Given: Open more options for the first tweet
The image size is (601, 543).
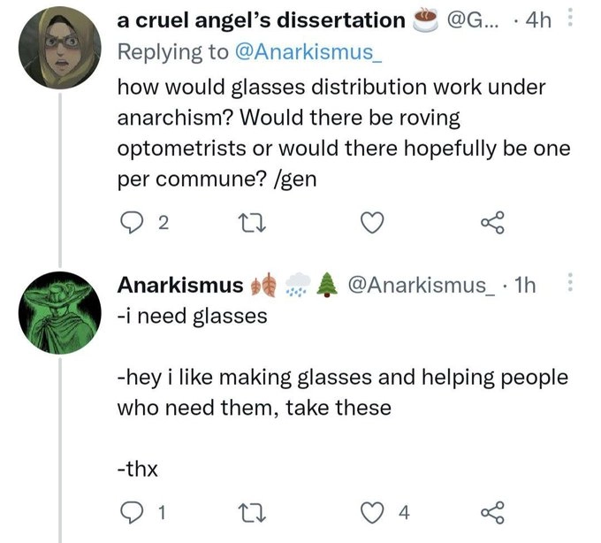Looking at the screenshot, I should pyautogui.click(x=570, y=20).
